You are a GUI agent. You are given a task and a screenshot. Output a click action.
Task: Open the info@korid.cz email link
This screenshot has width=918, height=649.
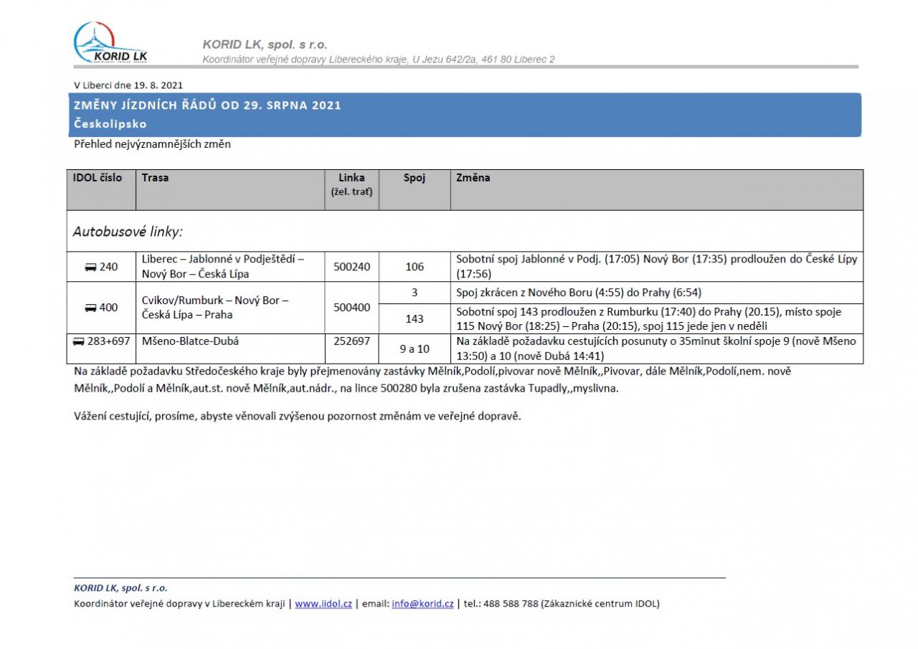point(422,604)
